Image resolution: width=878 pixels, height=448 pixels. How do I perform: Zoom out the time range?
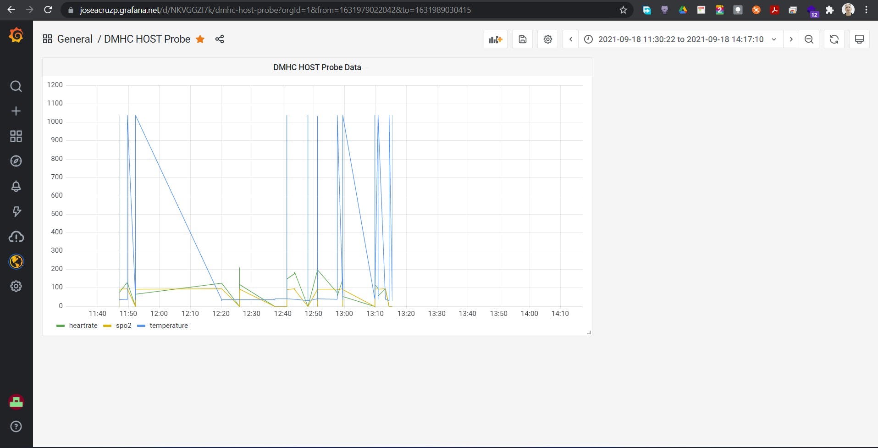pyautogui.click(x=809, y=39)
